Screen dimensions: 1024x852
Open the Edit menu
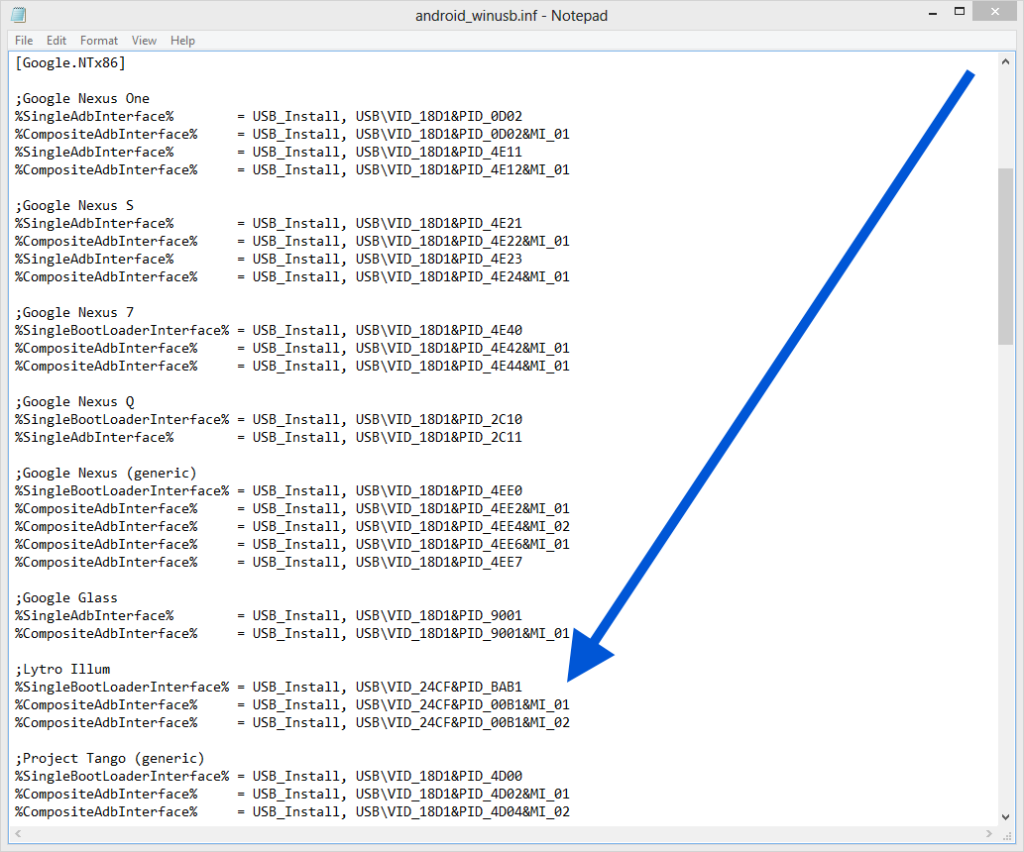pyautogui.click(x=57, y=41)
